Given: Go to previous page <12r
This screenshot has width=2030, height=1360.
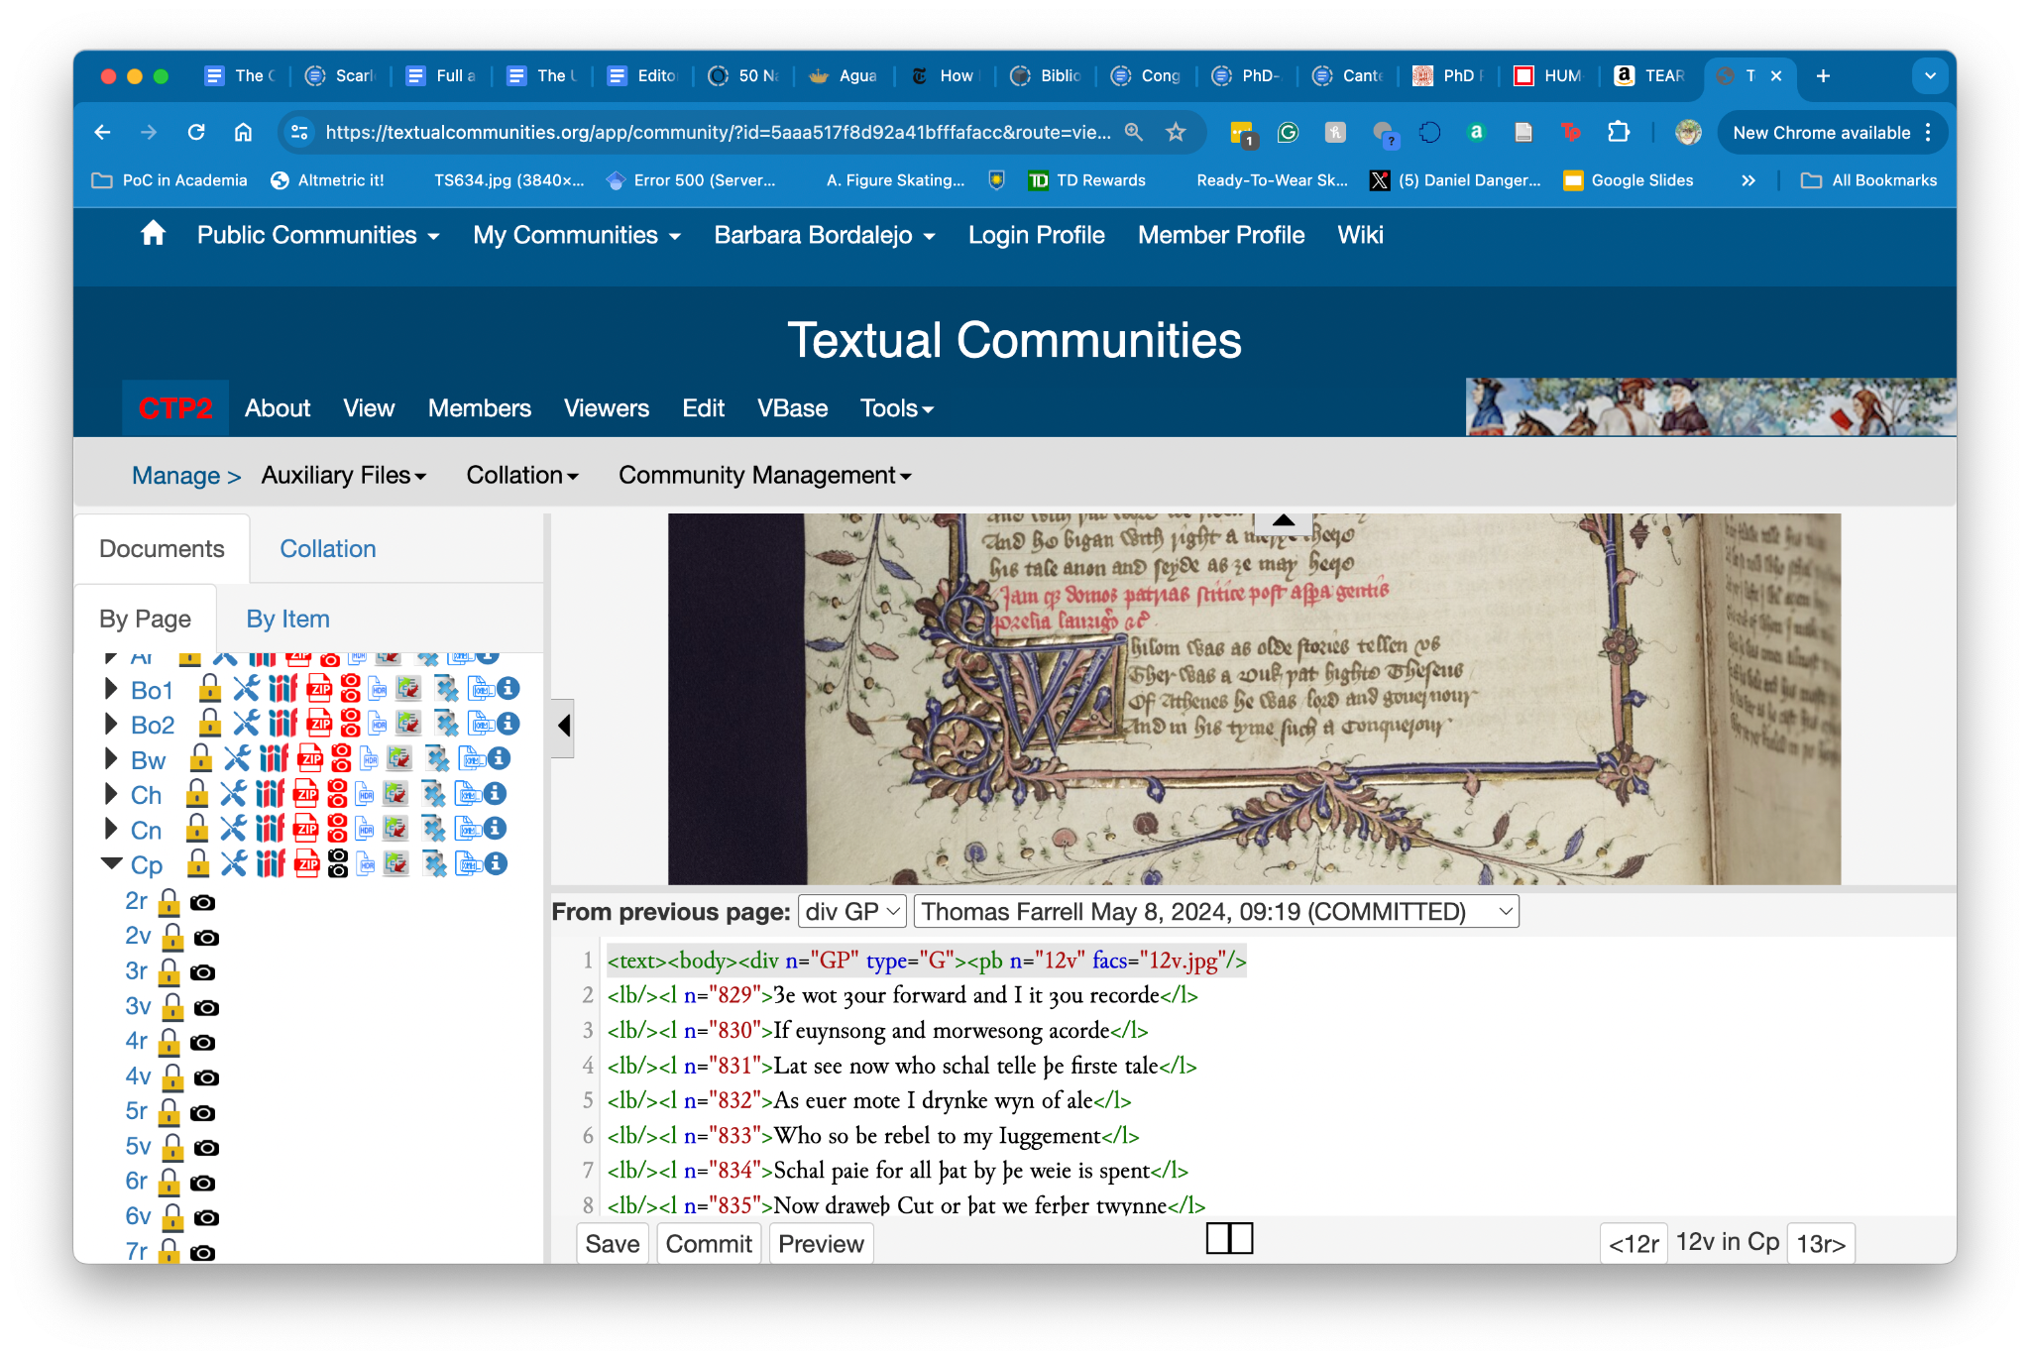Looking at the screenshot, I should (1634, 1244).
